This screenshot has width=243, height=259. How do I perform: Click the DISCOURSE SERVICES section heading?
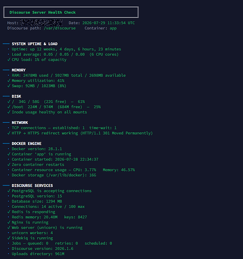[32, 185]
